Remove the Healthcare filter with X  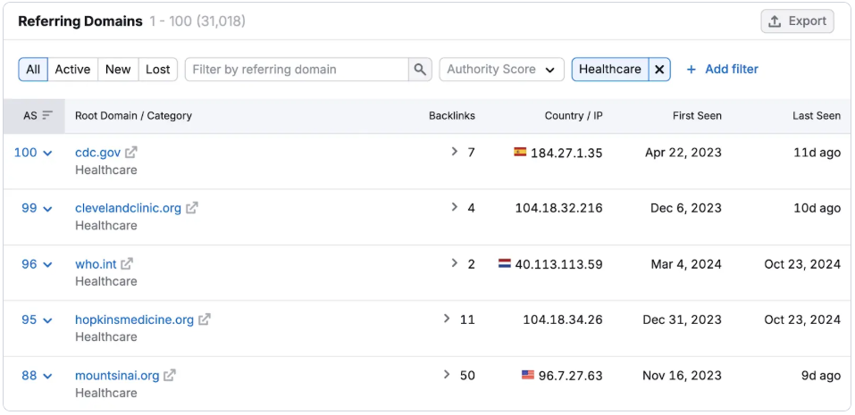pos(659,70)
